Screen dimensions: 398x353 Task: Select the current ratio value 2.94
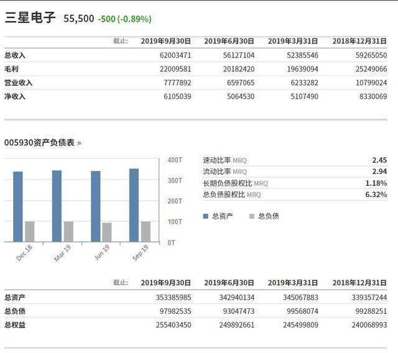379,172
